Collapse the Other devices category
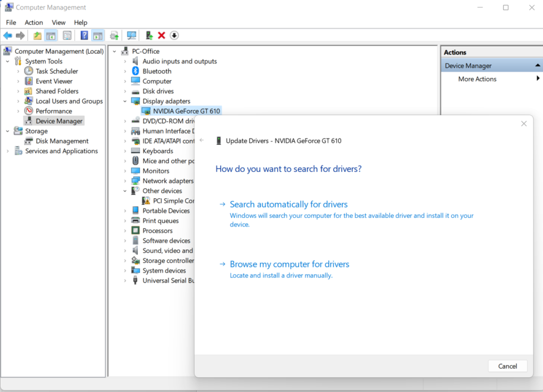 (x=125, y=191)
